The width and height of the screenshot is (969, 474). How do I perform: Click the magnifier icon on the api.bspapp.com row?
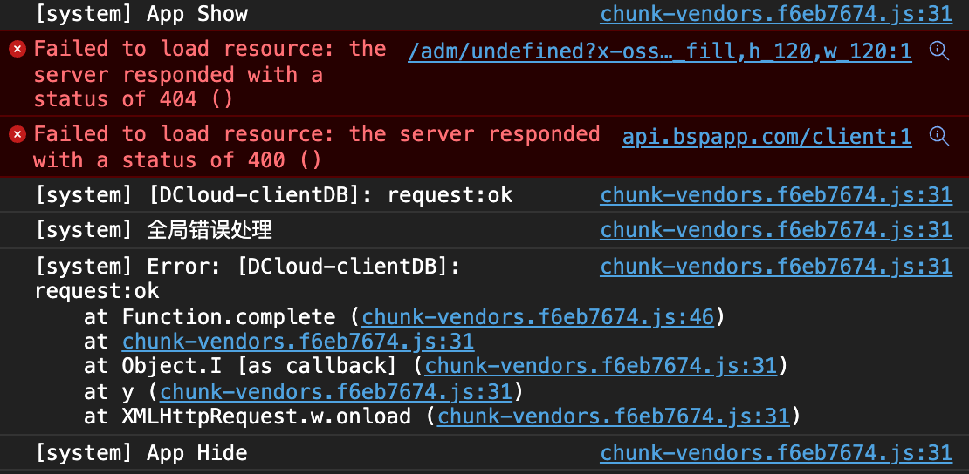[x=939, y=135]
